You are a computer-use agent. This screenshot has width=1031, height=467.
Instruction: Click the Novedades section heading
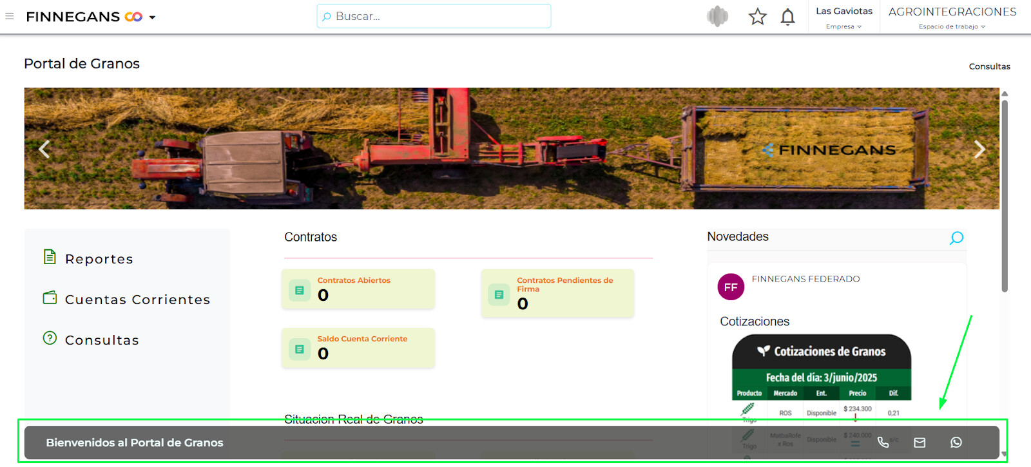point(738,236)
